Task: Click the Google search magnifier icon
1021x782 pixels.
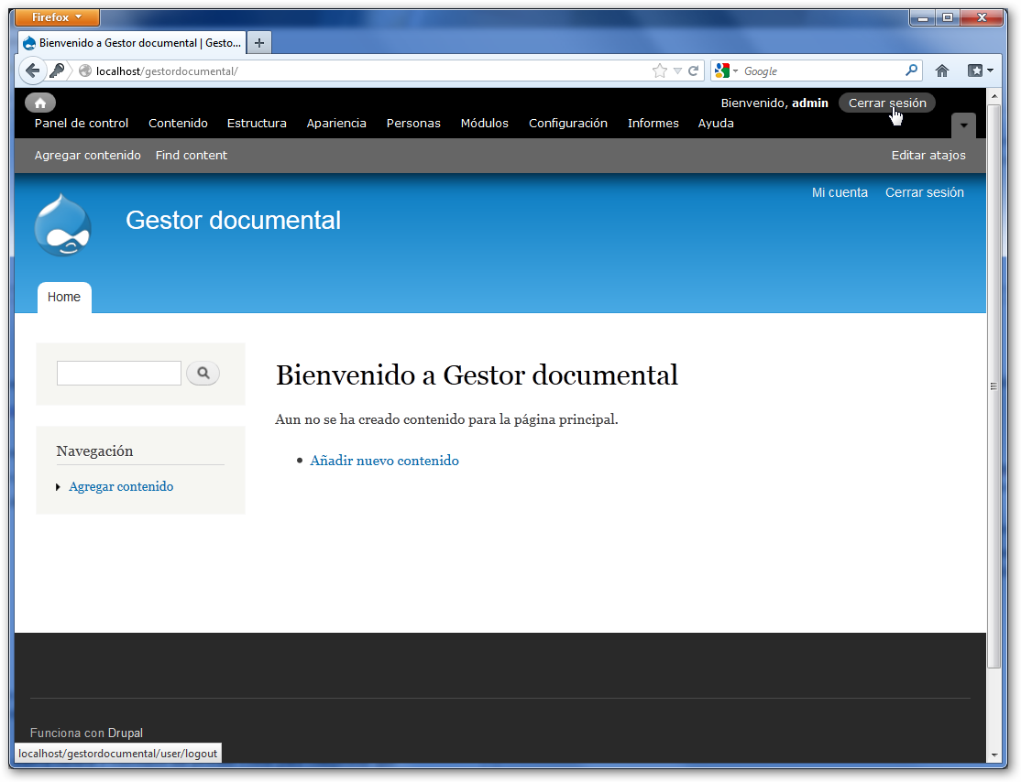Action: pyautogui.click(x=911, y=71)
